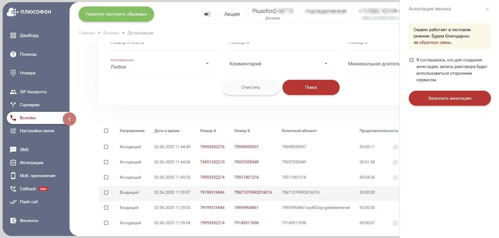
Task: Open the Настройки связи menu item
Action: click(x=37, y=131)
